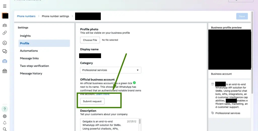Open Automations settings section

29,51
